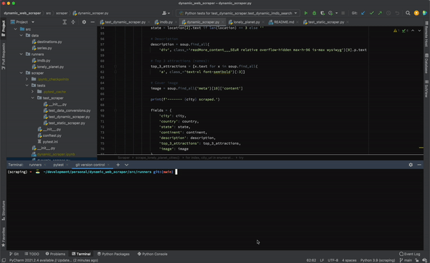This screenshot has width=430, height=263.
Task: Update project from Git (blue arrow)
Action: click(x=363, y=13)
